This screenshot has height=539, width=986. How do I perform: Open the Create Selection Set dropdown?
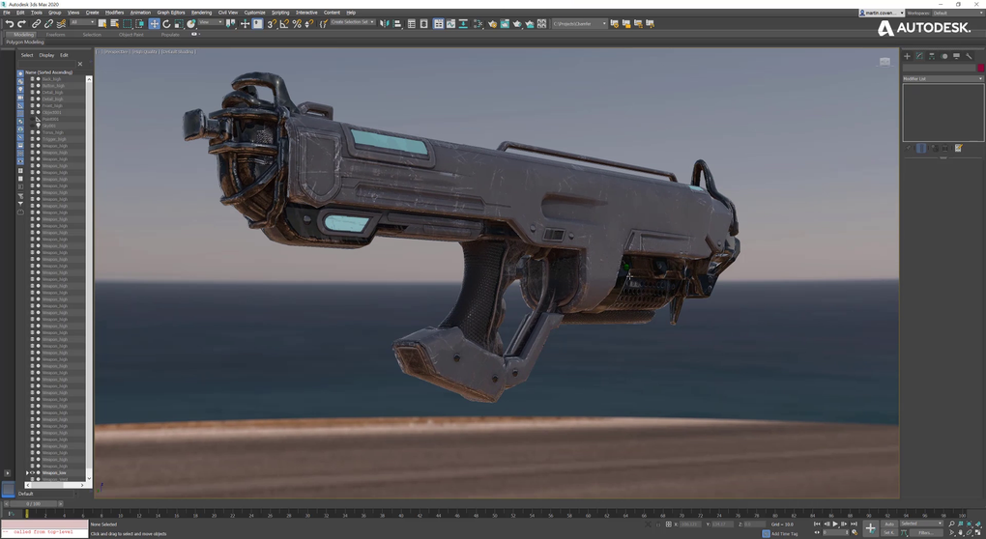352,22
